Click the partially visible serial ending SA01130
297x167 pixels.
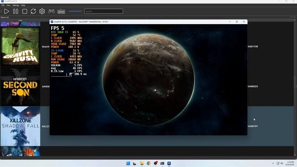click(x=252, y=46)
